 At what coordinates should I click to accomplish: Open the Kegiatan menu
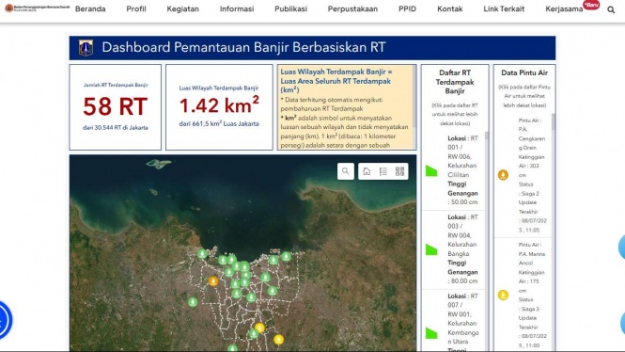(x=182, y=8)
